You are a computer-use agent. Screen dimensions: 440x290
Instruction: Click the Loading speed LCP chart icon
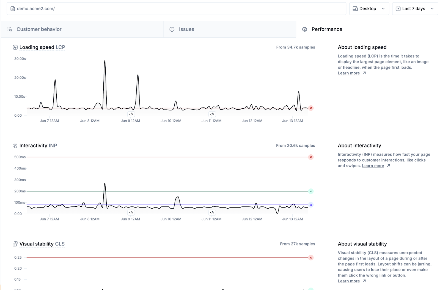(15, 47)
